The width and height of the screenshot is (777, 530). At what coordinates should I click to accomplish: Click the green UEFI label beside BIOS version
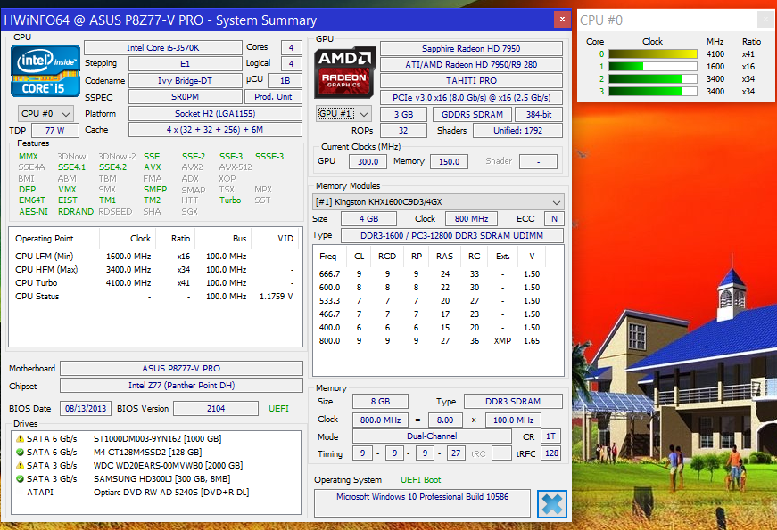[x=278, y=409]
